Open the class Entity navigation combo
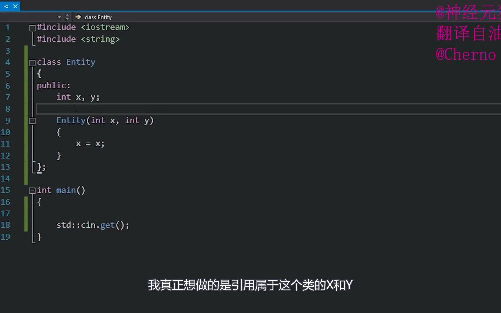The height and width of the screenshot is (313, 501). [x=98, y=17]
